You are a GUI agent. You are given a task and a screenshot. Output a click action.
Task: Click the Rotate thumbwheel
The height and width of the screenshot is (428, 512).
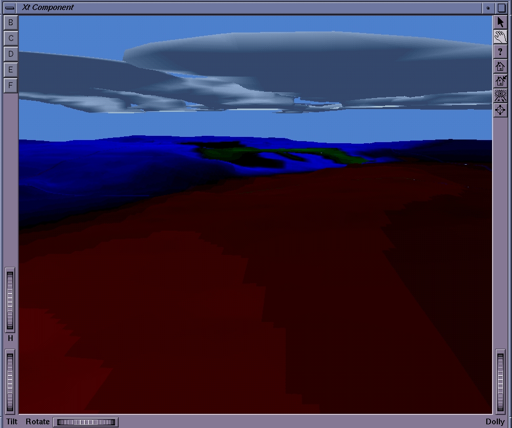[86, 422]
